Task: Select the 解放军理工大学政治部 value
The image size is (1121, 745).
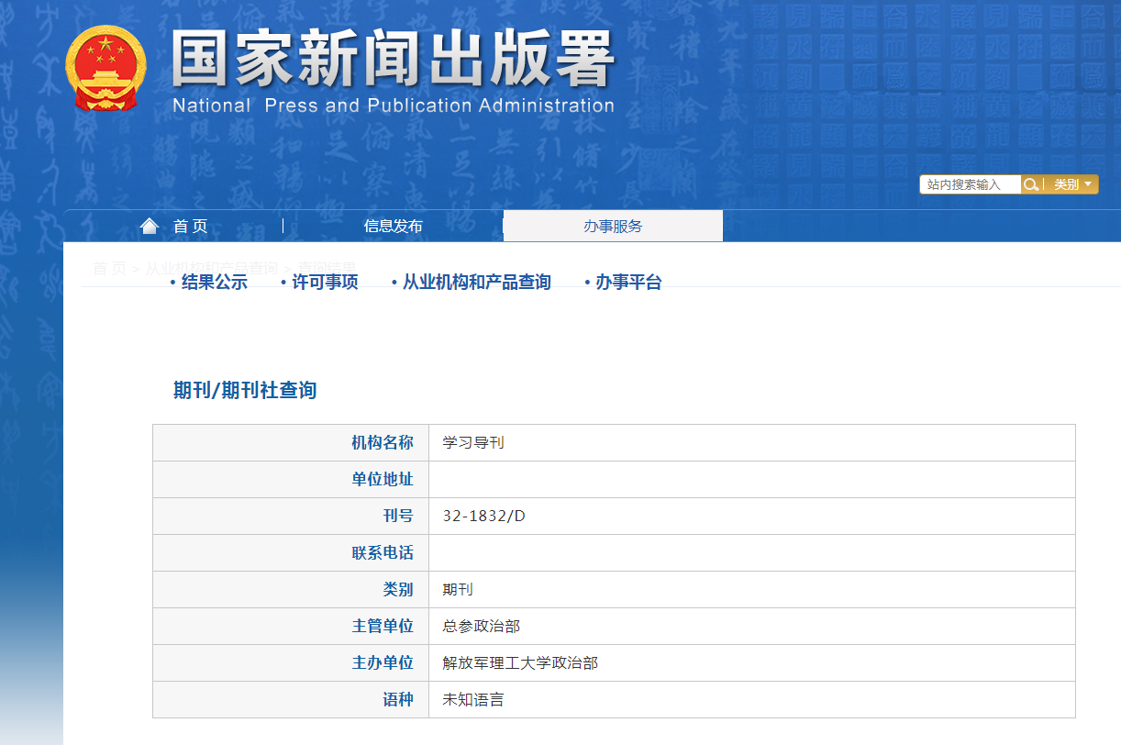Action: [520, 663]
